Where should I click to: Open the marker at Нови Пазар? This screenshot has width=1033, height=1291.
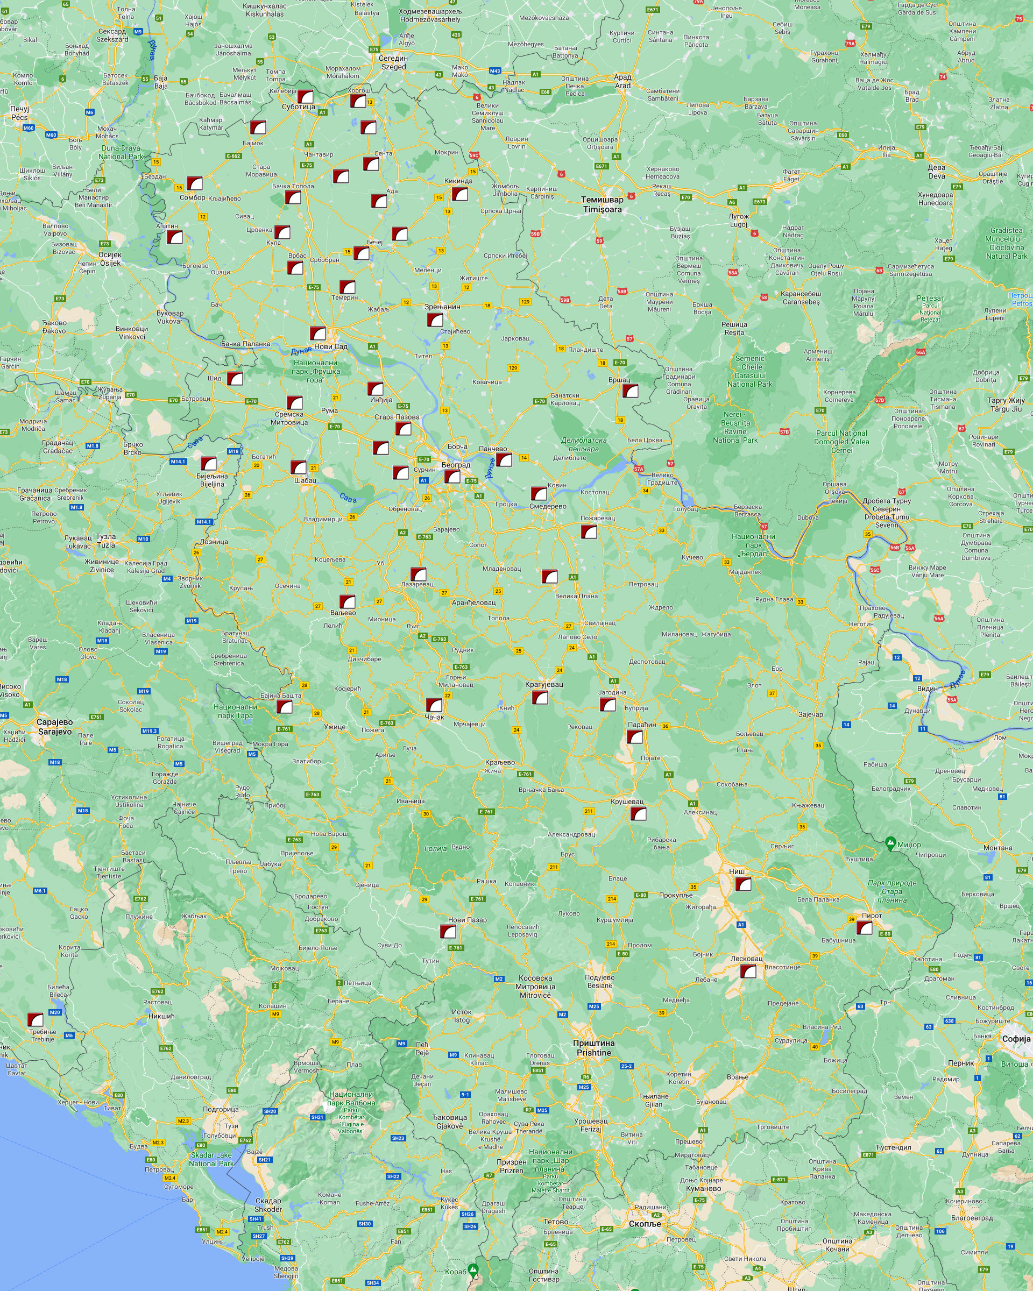pyautogui.click(x=448, y=932)
